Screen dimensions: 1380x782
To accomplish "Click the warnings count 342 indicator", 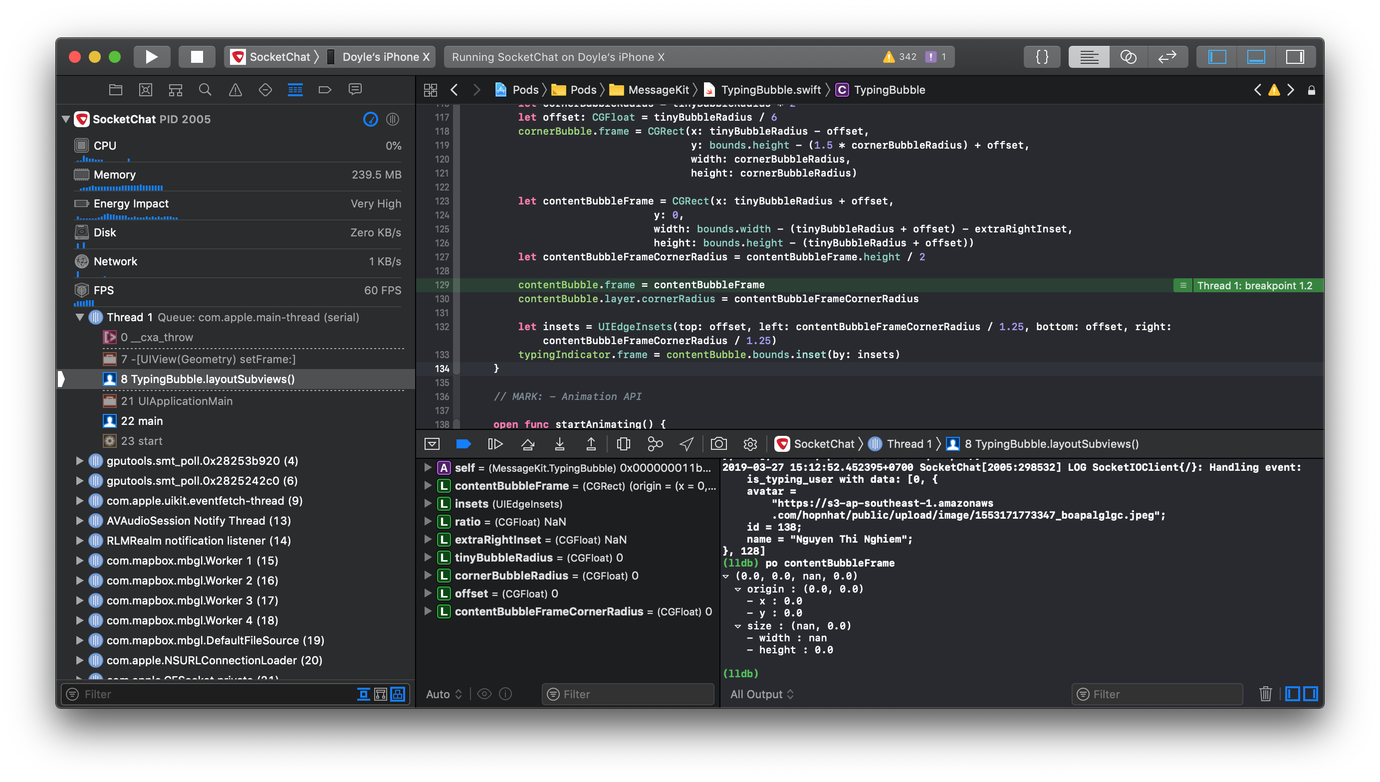I will 900,57.
